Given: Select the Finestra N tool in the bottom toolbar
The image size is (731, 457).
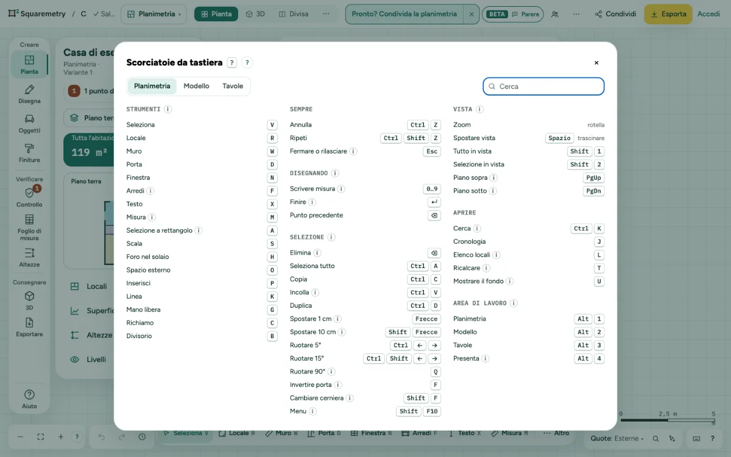Looking at the screenshot, I should (372, 433).
